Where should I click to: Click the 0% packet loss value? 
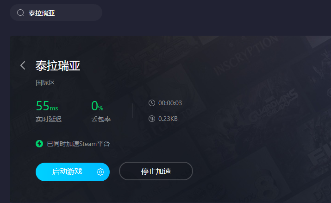[x=97, y=106]
